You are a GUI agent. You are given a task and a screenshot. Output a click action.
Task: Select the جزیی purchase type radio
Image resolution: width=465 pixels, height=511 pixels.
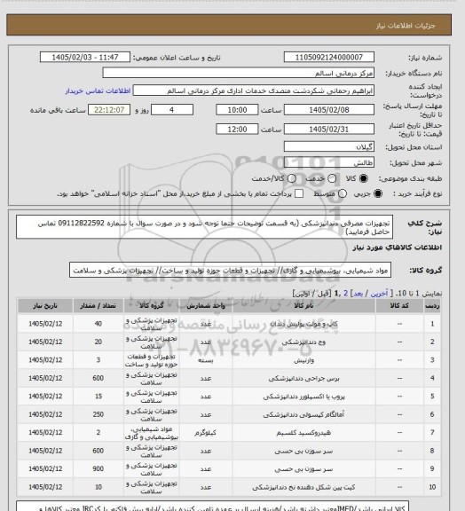[x=378, y=193]
